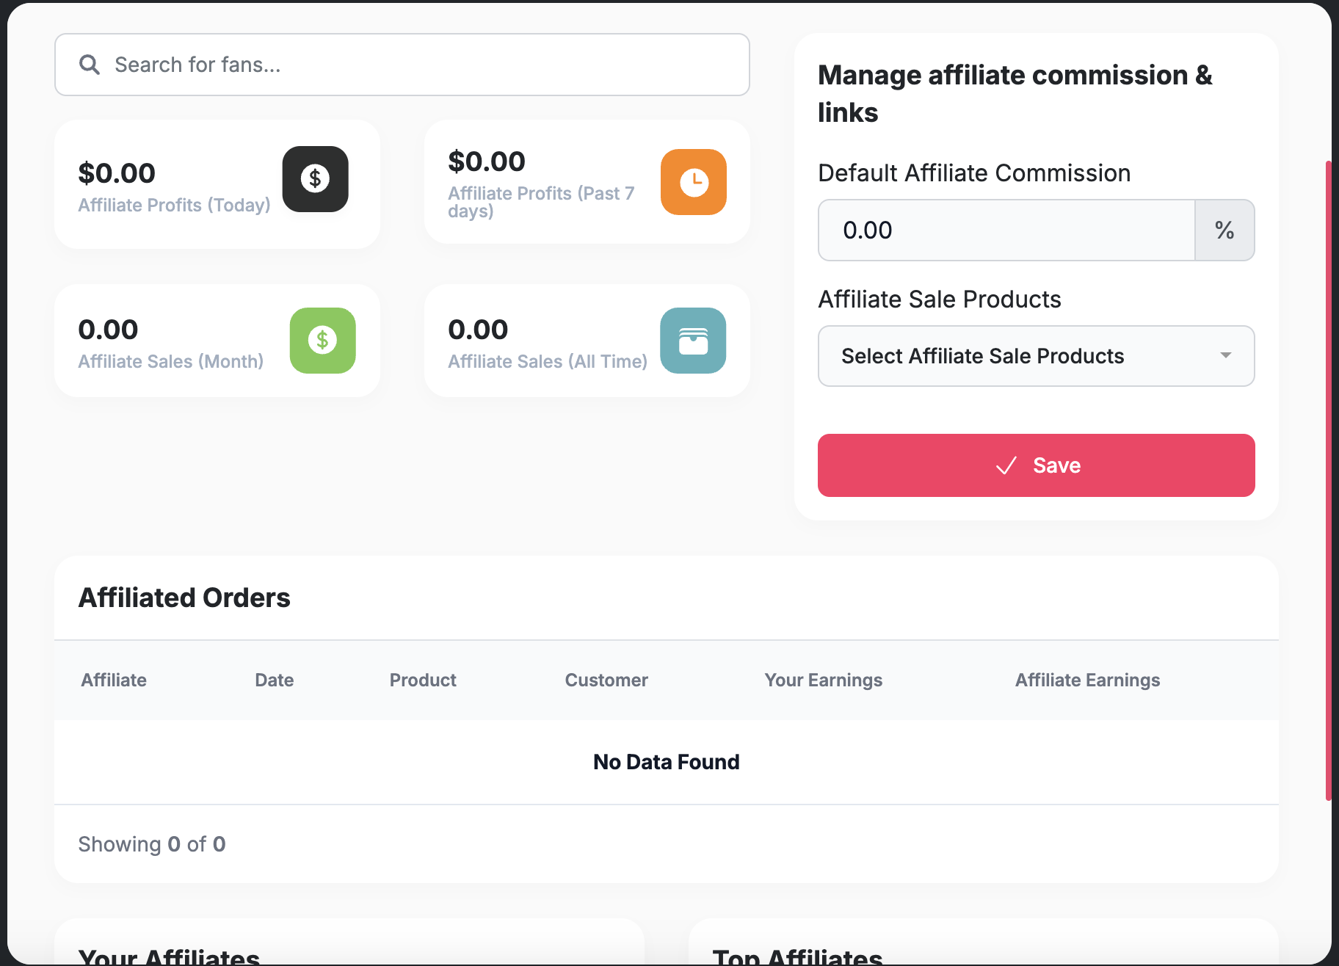This screenshot has height=966, width=1339.
Task: Click the Search for fans input field
Action: click(402, 65)
